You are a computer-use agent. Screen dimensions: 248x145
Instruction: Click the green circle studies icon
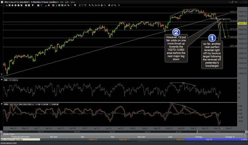[49, 5]
